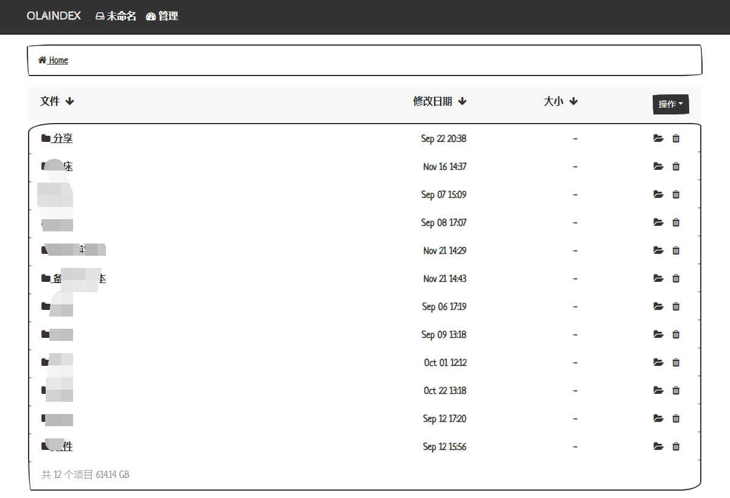Click the open-folder icon on the Nov 16 row
The width and height of the screenshot is (730, 498).
pos(658,166)
